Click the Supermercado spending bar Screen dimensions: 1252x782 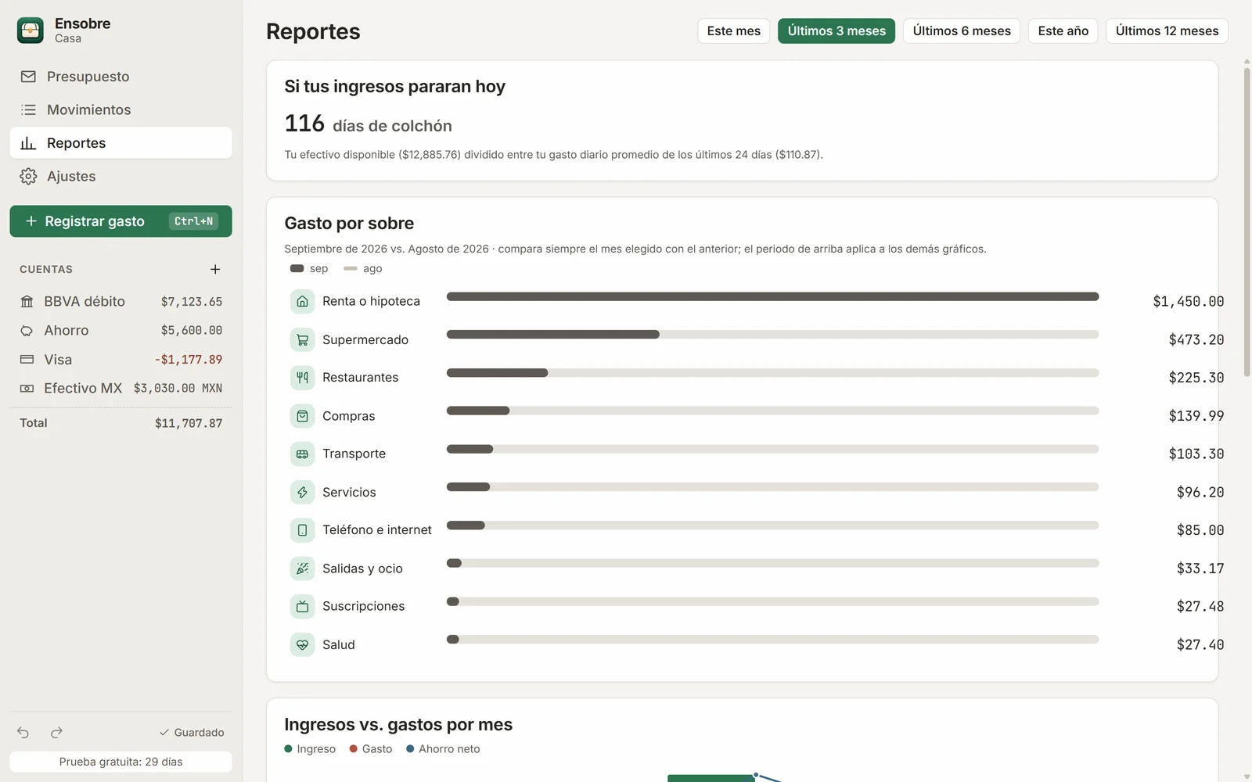click(x=772, y=335)
